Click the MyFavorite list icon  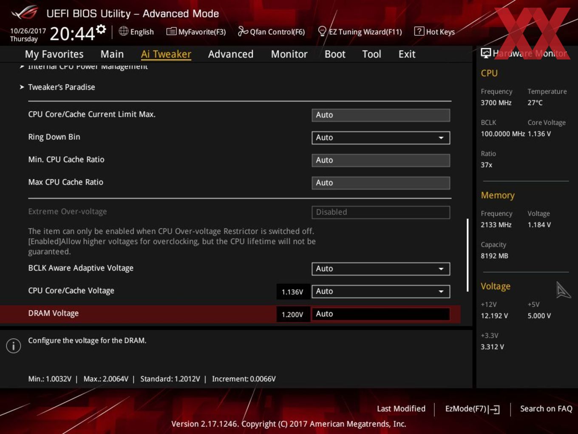171,31
